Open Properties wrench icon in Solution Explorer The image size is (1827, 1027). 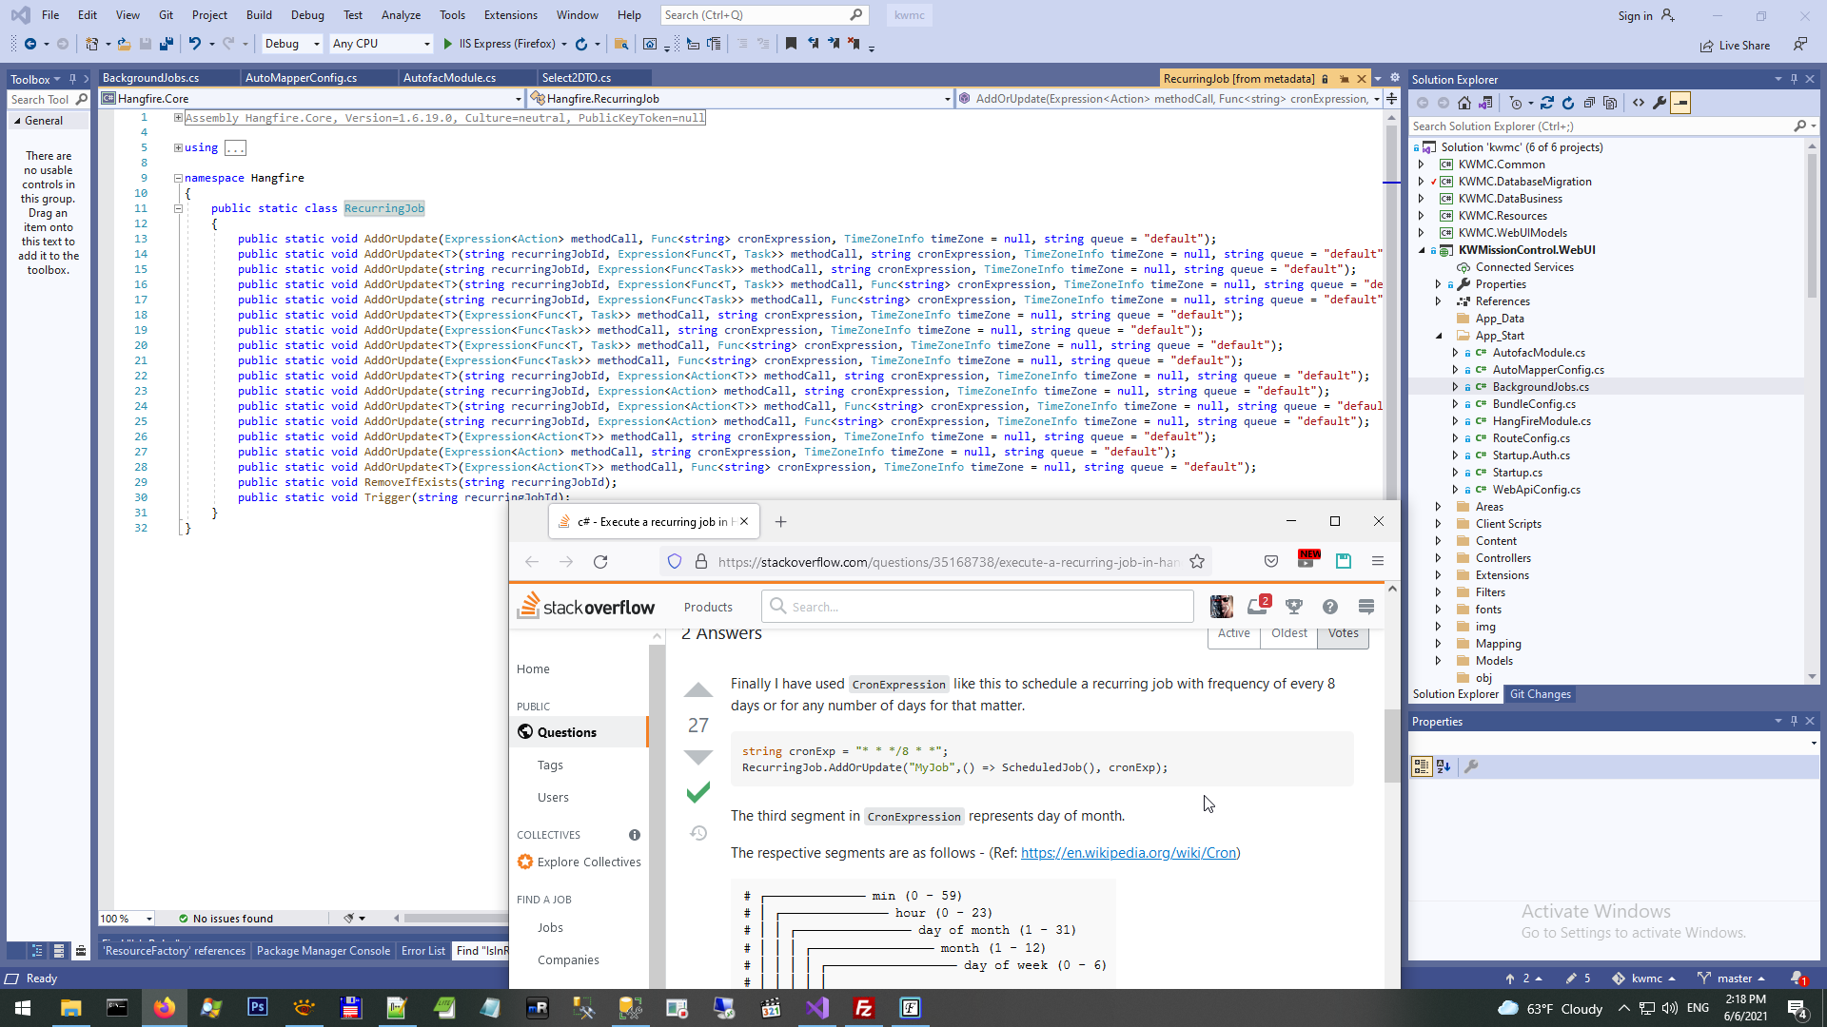1660,103
